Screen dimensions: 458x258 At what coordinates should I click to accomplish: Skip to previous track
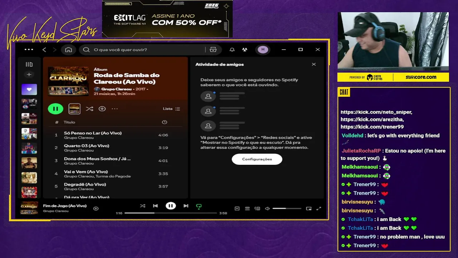[x=155, y=206]
